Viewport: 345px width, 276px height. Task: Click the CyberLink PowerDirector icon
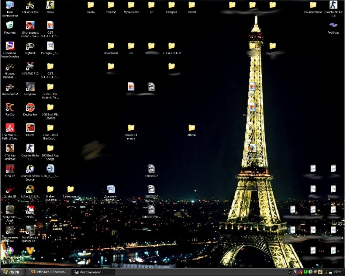point(9,46)
